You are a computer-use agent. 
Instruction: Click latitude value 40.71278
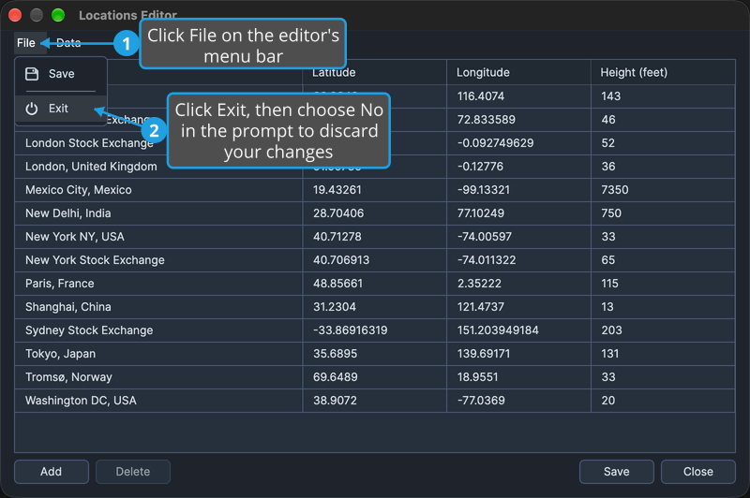[x=337, y=237]
